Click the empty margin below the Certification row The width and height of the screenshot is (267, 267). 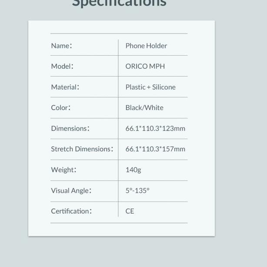tap(119, 229)
